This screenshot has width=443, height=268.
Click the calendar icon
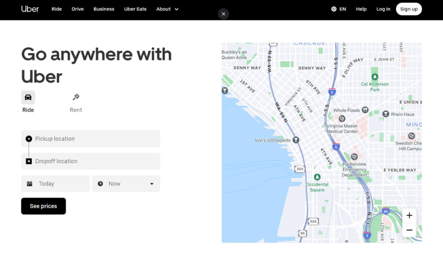(x=30, y=184)
